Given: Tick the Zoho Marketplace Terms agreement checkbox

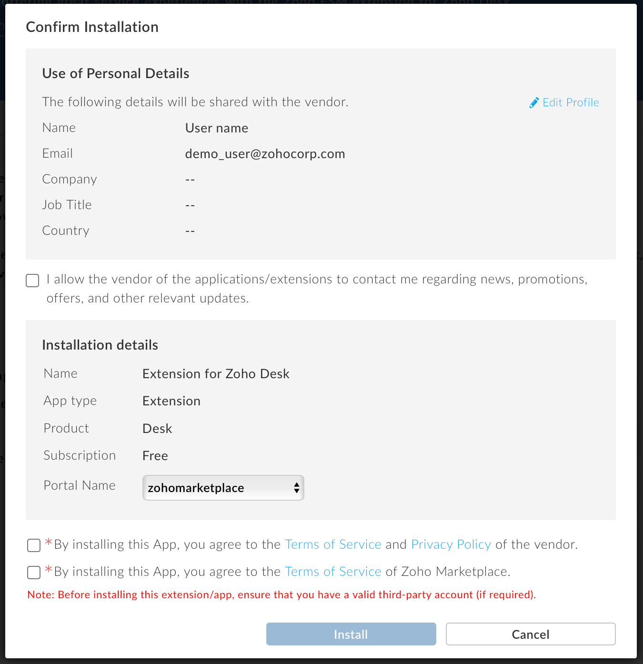Looking at the screenshot, I should point(34,573).
